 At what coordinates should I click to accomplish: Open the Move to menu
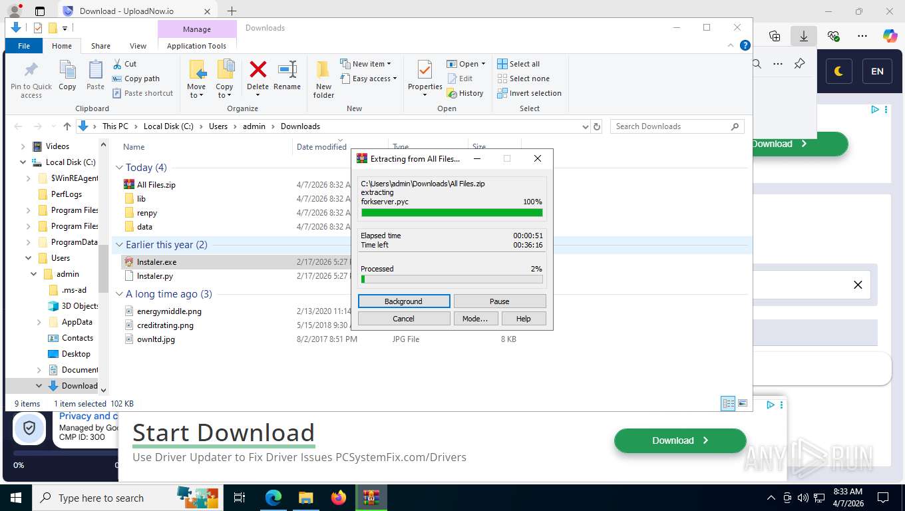point(196,79)
